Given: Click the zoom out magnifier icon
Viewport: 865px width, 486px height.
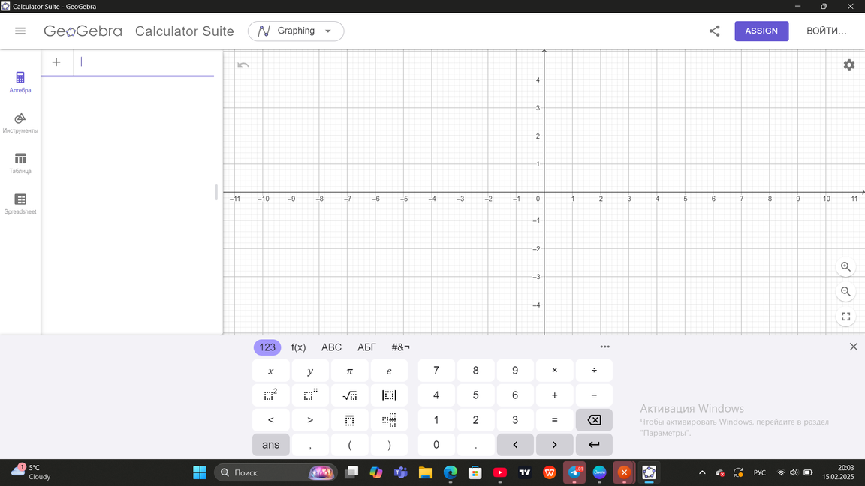Looking at the screenshot, I should click(845, 292).
